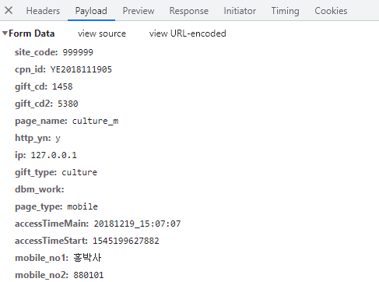This screenshot has width=379, height=282.
Task: Click the dbm_work parameter name
Action: [x=40, y=189]
